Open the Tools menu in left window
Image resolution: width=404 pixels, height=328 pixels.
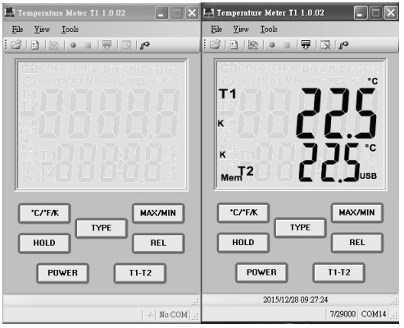tap(70, 30)
